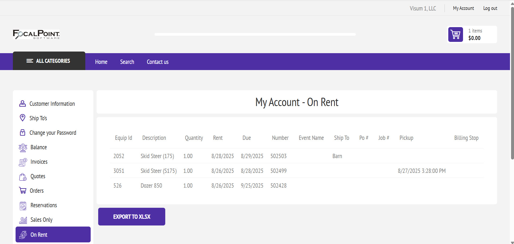Click the Ship To's location pin icon
This screenshot has height=244, width=514.
click(23, 118)
